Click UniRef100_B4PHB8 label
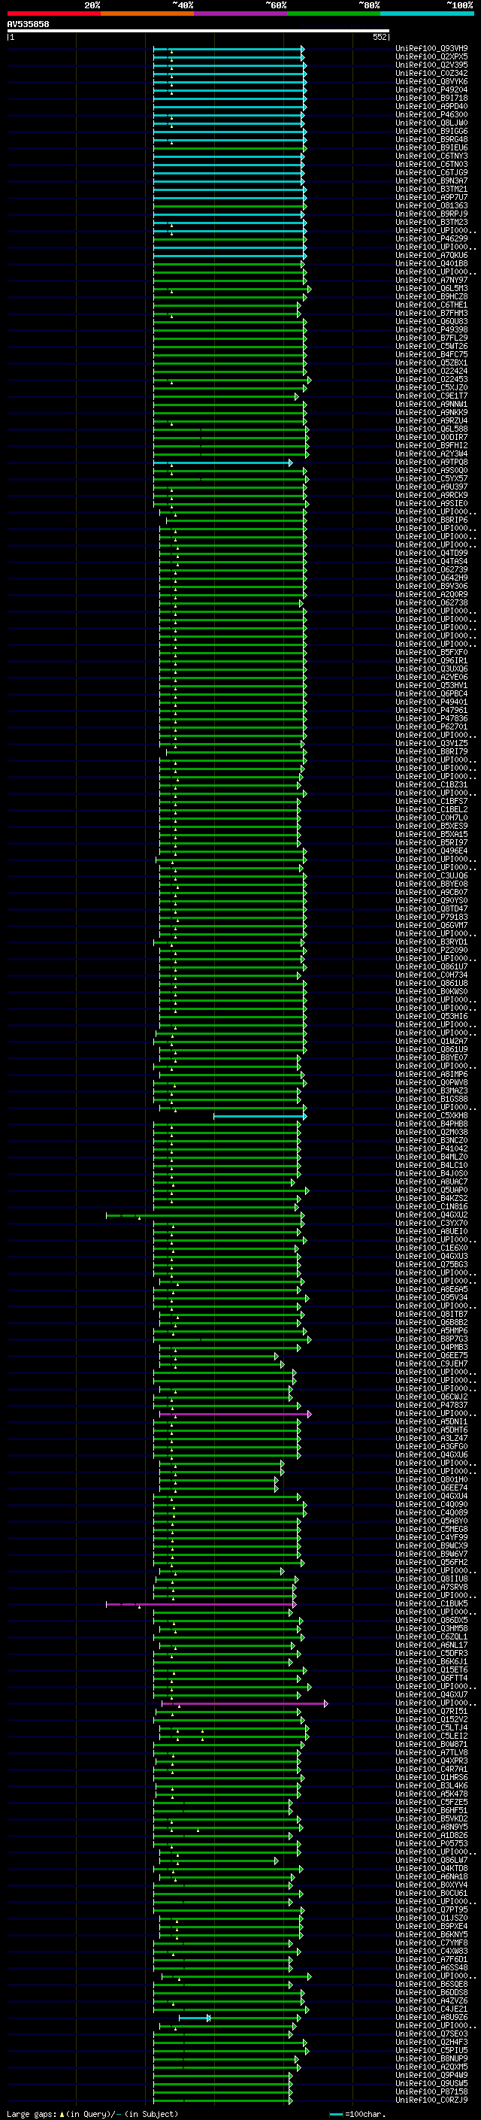The width and height of the screenshot is (481, 2120). tap(431, 1124)
